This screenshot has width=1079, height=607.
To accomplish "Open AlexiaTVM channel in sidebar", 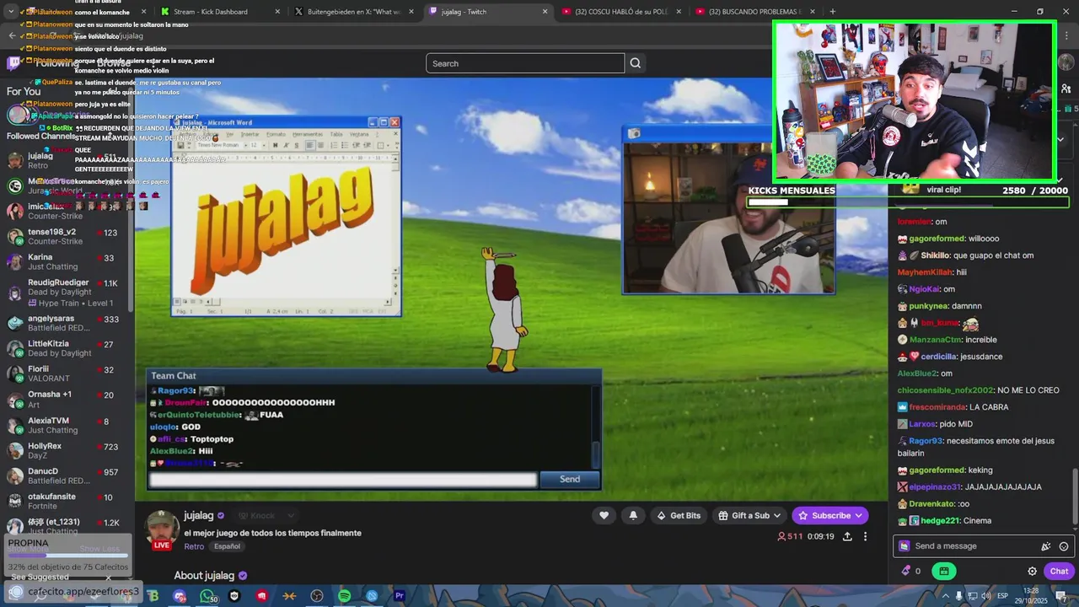I will pos(66,425).
